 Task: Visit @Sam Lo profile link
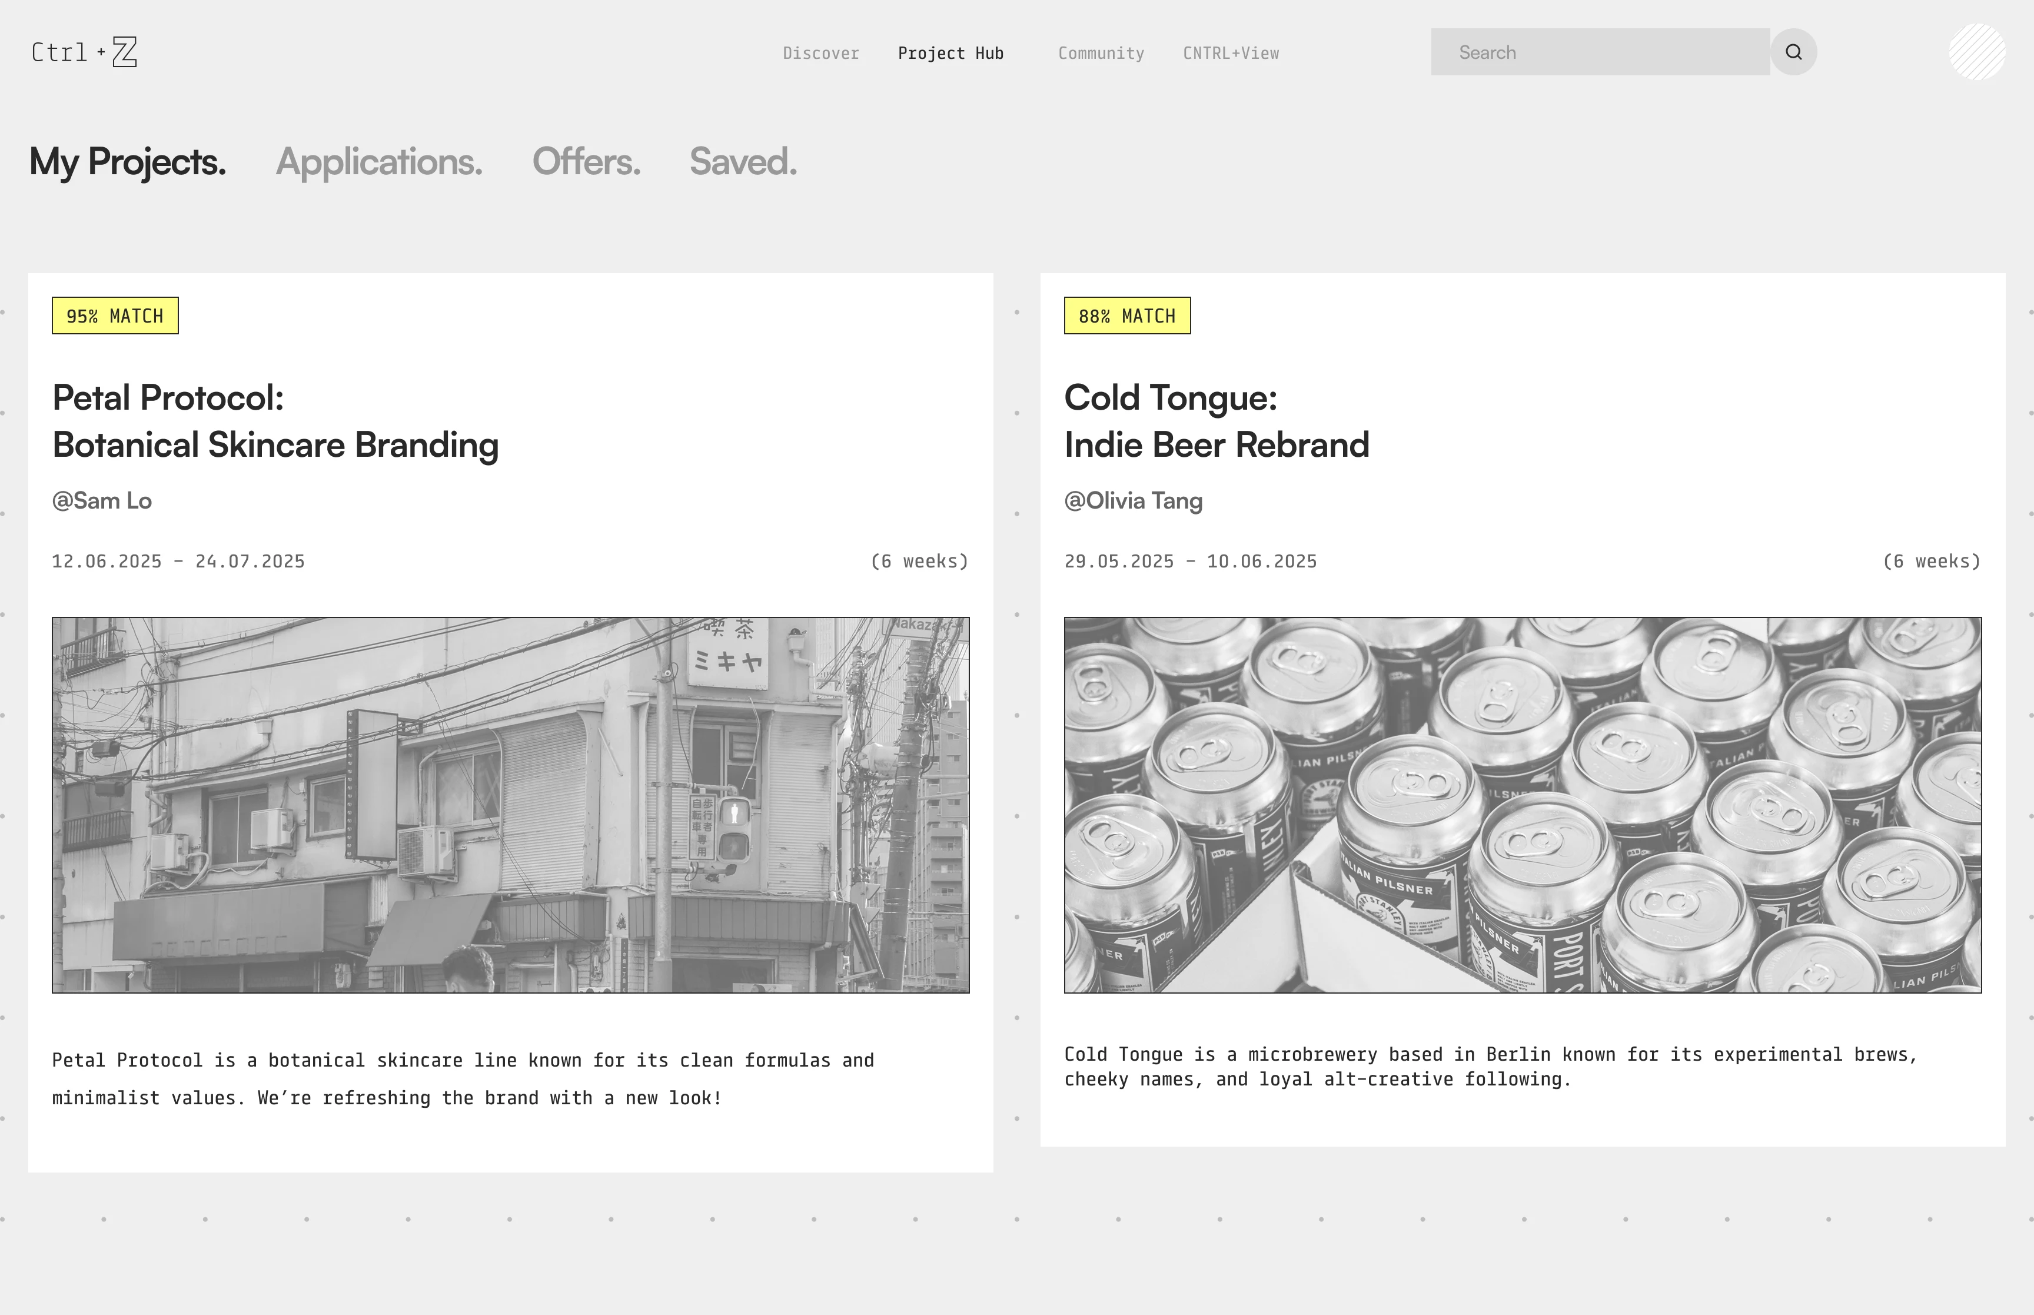pos(102,500)
